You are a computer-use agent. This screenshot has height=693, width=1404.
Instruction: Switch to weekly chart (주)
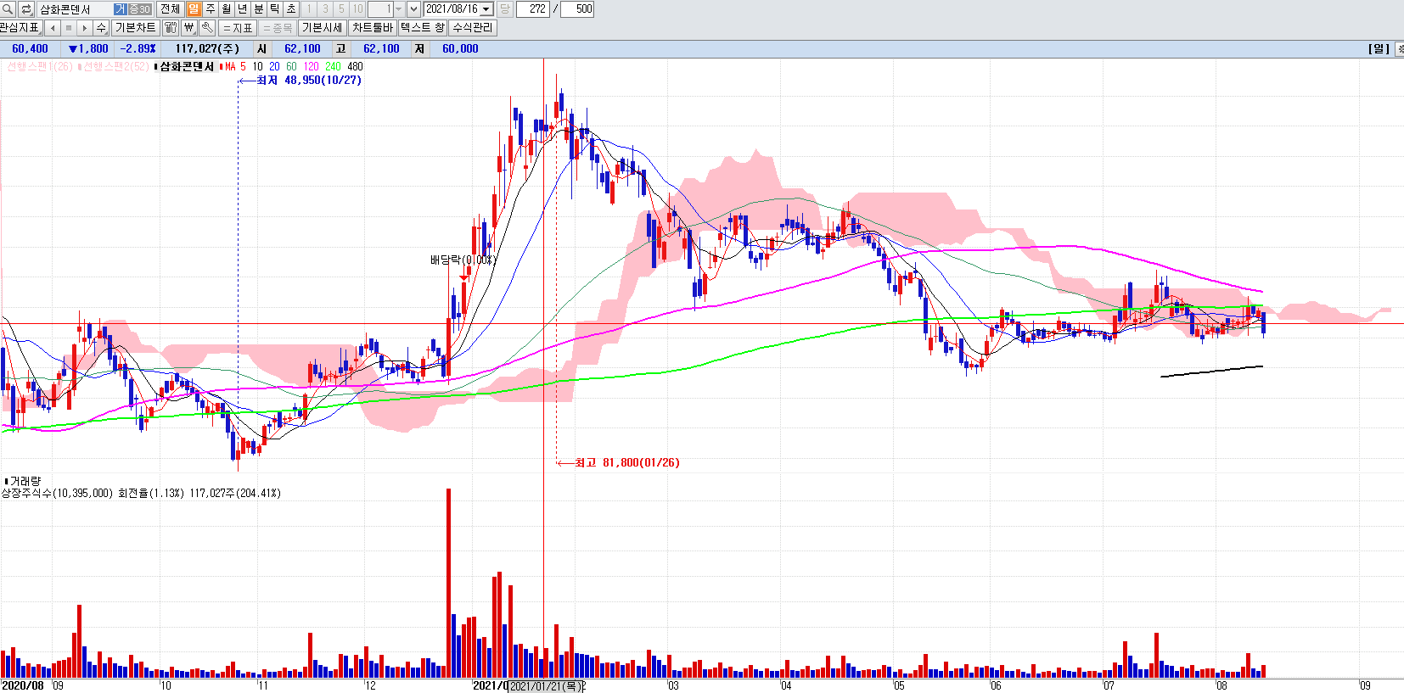coord(210,9)
